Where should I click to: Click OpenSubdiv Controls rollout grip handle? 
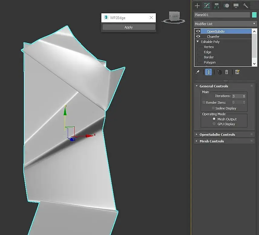pos(251,134)
